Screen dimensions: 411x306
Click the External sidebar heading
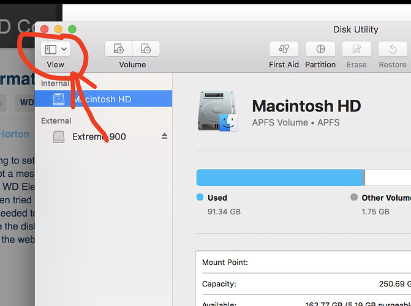tap(56, 121)
